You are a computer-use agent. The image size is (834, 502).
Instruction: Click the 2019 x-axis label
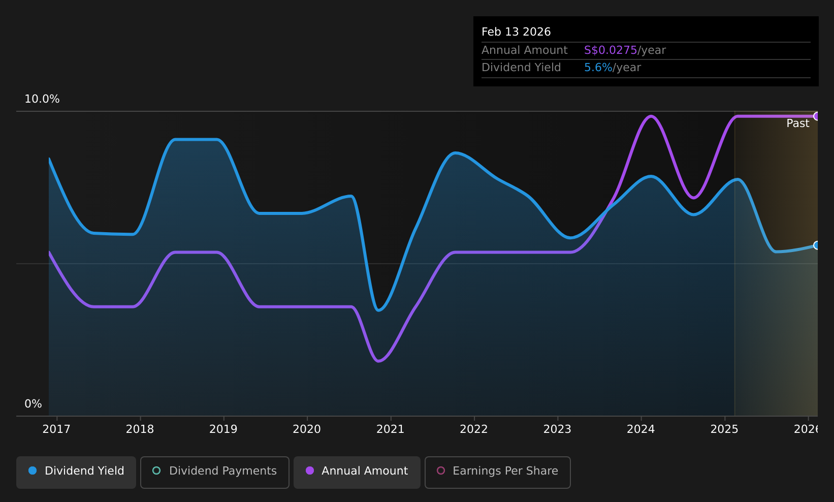coord(223,429)
